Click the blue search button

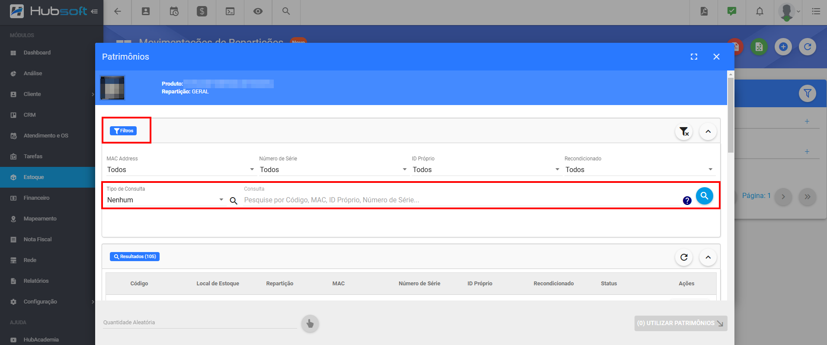point(705,196)
